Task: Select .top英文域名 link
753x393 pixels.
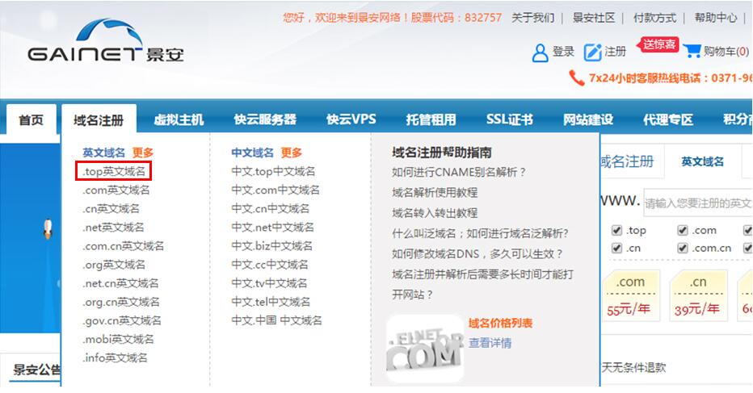Action: click(114, 171)
